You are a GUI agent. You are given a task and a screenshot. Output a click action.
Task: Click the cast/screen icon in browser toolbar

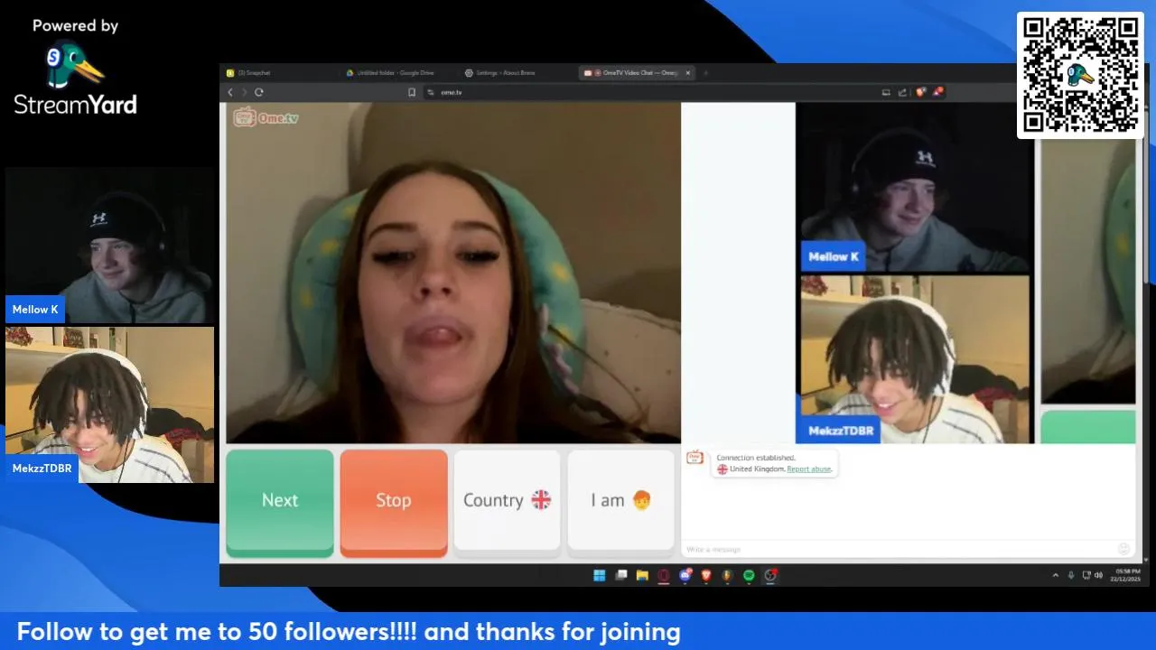pos(886,92)
